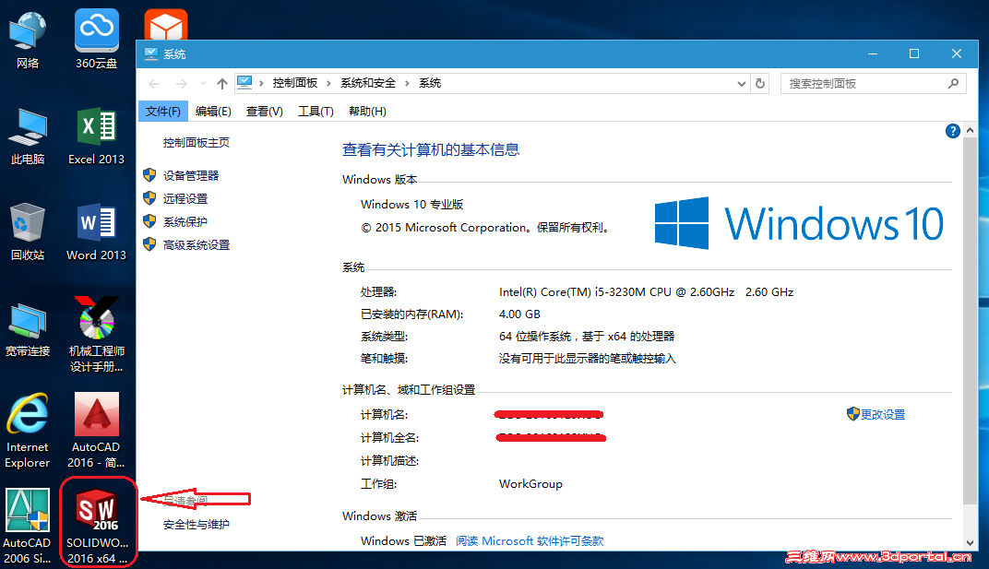Open 高级系统设置 link
The width and height of the screenshot is (989, 569).
197,244
